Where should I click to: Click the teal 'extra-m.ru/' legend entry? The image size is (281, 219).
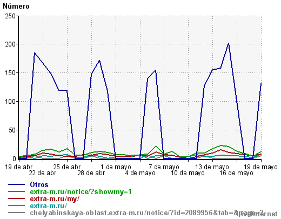pos(49,205)
